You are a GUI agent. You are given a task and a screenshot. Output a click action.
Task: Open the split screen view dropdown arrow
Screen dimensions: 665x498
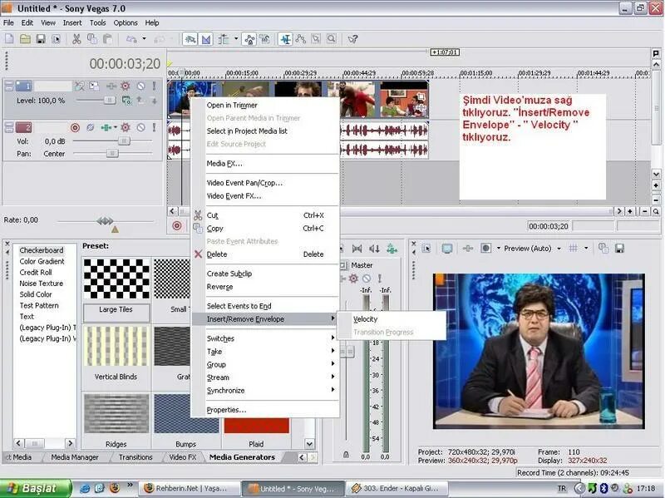click(x=498, y=248)
